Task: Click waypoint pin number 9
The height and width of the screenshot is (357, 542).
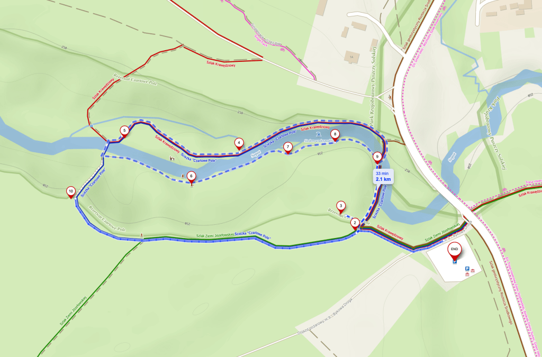Action: pos(377,158)
